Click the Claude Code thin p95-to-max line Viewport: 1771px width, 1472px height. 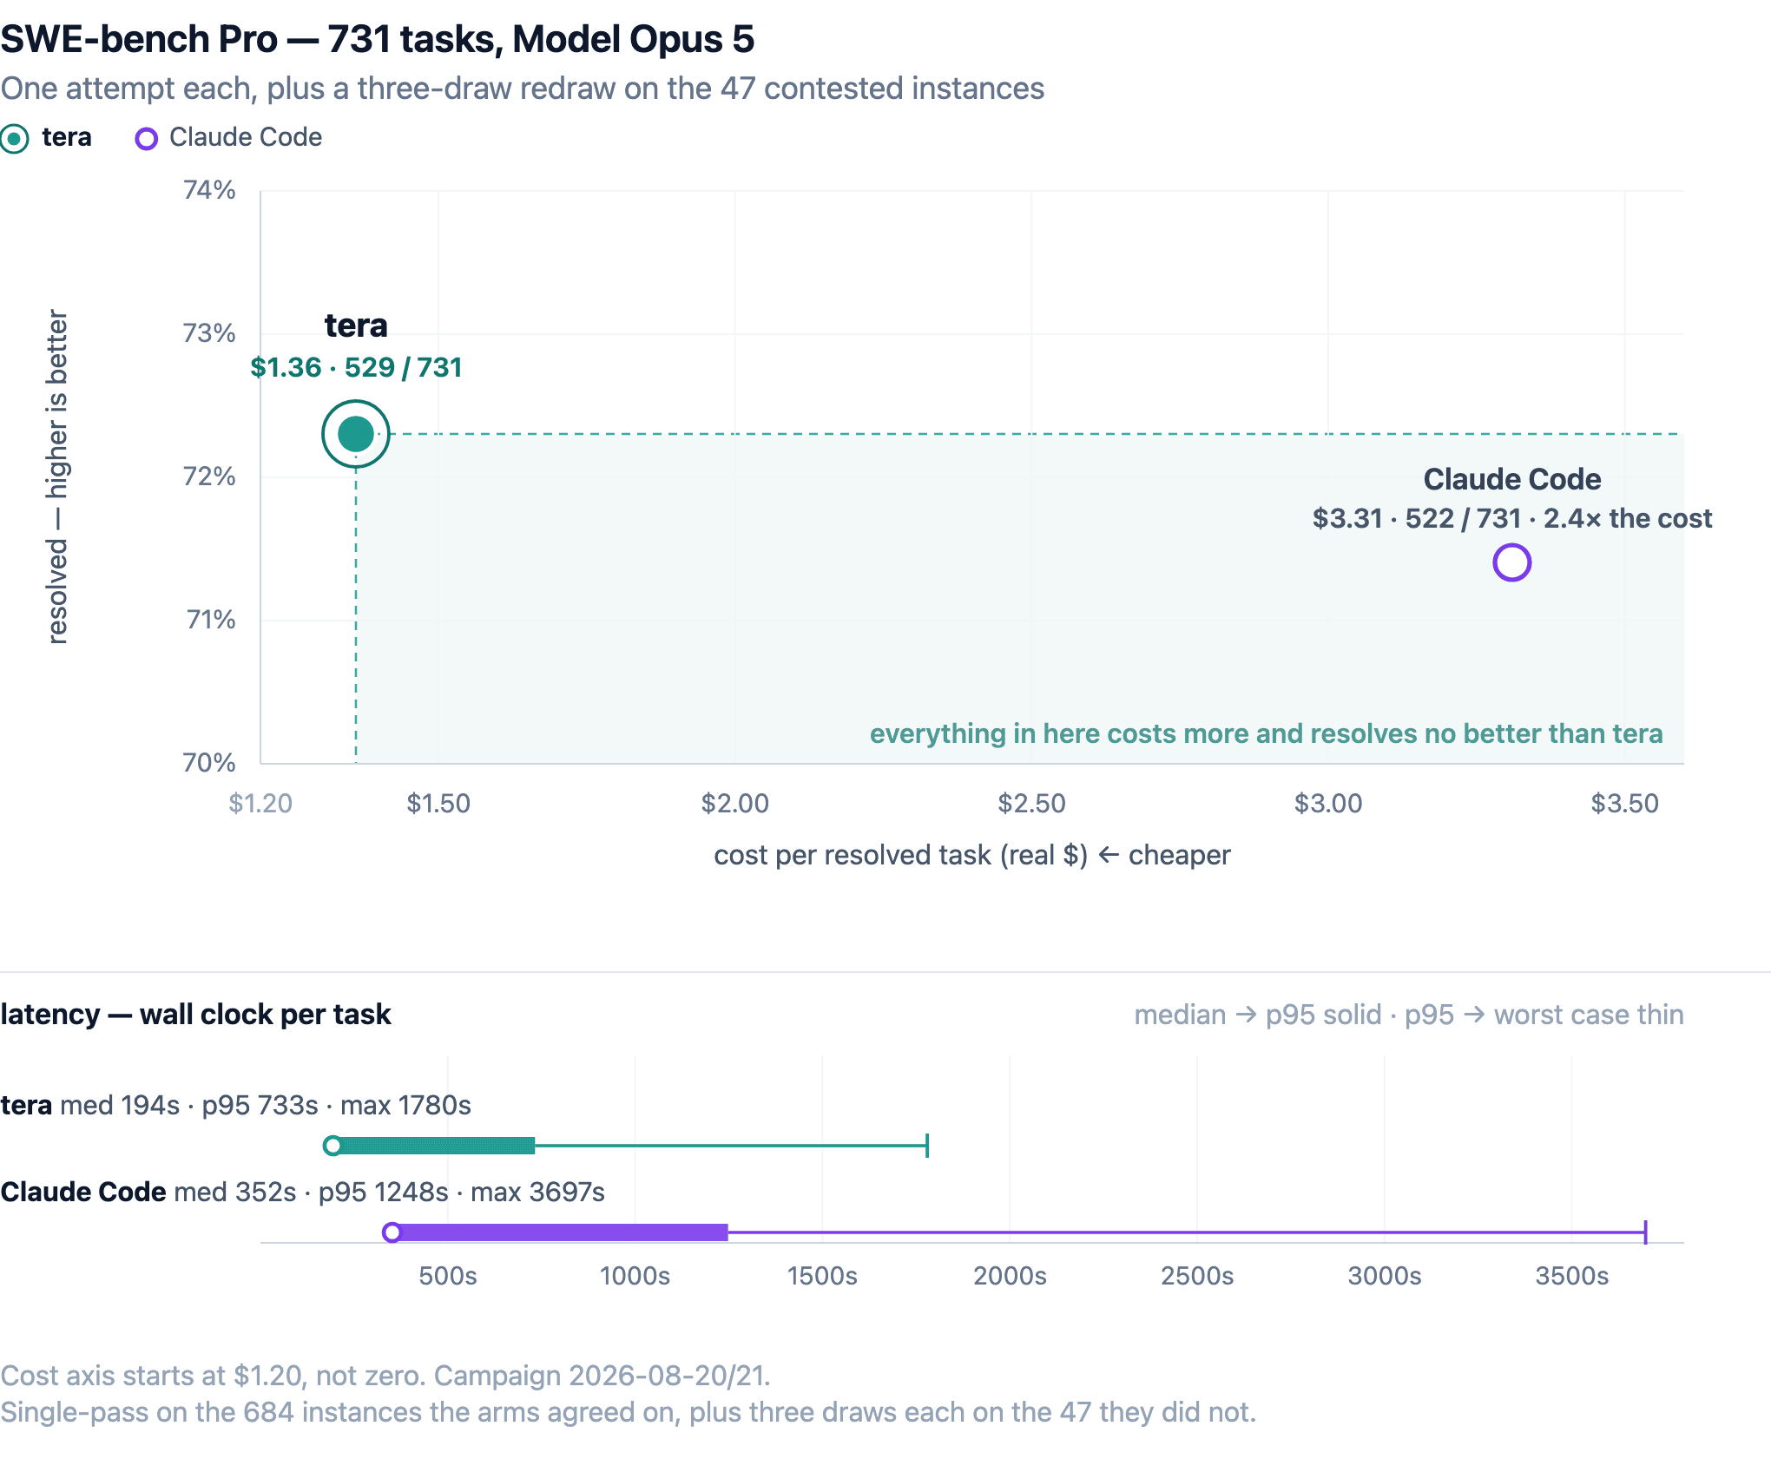point(1187,1232)
